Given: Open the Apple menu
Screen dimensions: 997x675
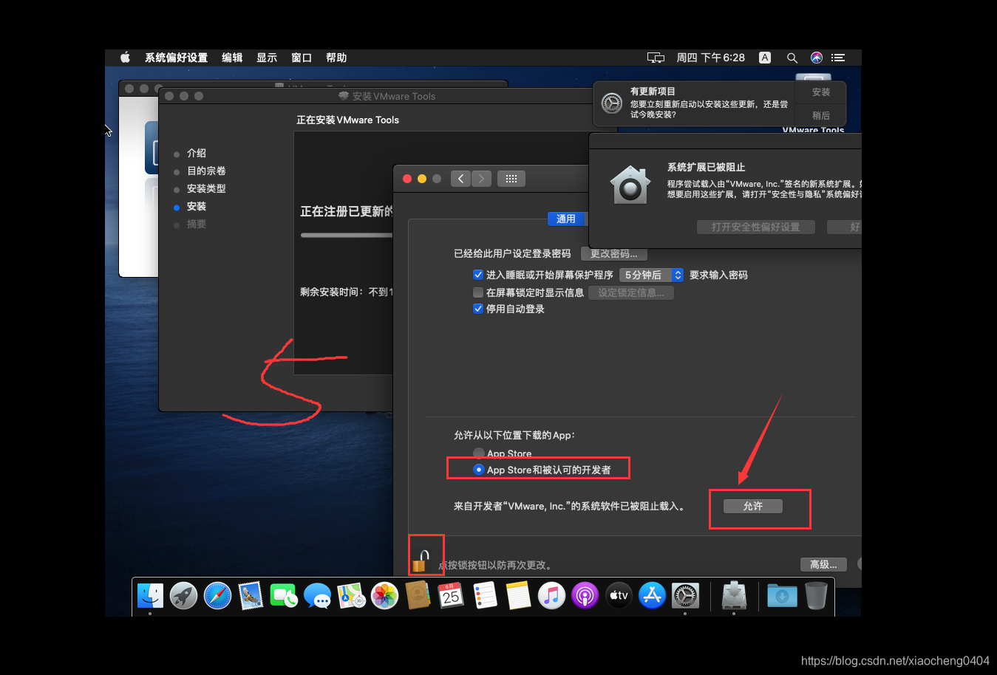Looking at the screenshot, I should point(125,58).
